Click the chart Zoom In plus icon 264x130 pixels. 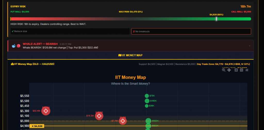(x=236, y=70)
